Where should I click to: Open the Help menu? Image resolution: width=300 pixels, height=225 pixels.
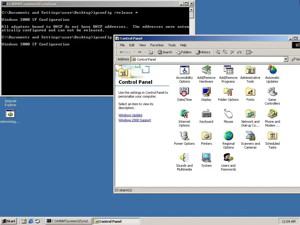[183, 45]
